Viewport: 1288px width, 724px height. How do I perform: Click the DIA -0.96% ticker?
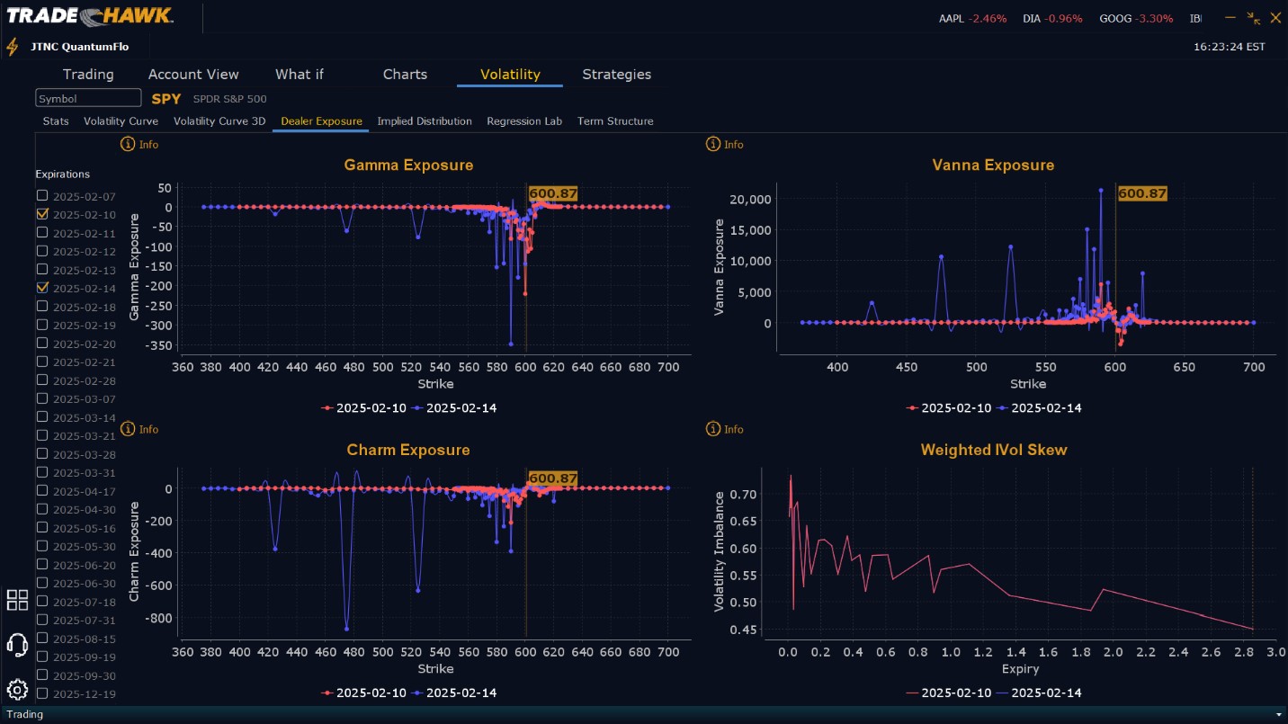pos(1053,18)
